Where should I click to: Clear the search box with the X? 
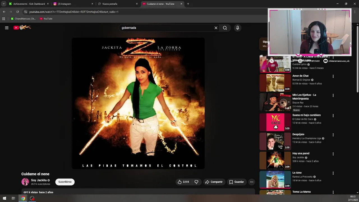[x=216, y=28]
